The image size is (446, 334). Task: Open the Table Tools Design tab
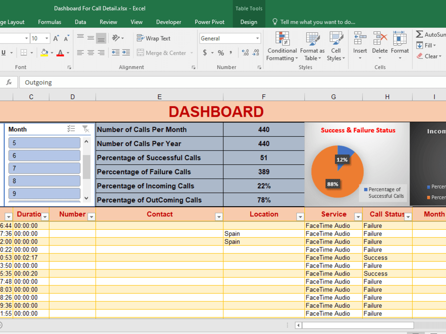coord(248,21)
